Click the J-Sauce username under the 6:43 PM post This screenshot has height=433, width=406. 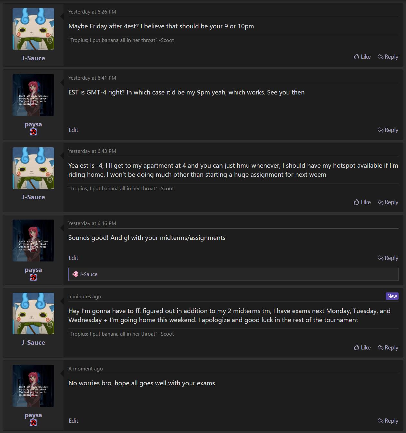33,197
